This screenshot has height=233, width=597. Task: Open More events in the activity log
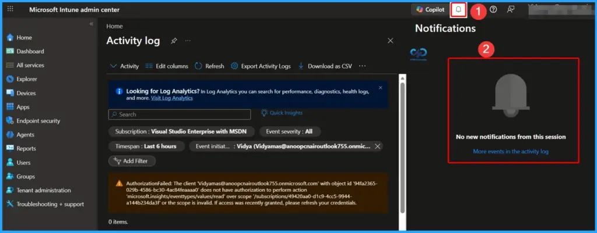(x=511, y=152)
